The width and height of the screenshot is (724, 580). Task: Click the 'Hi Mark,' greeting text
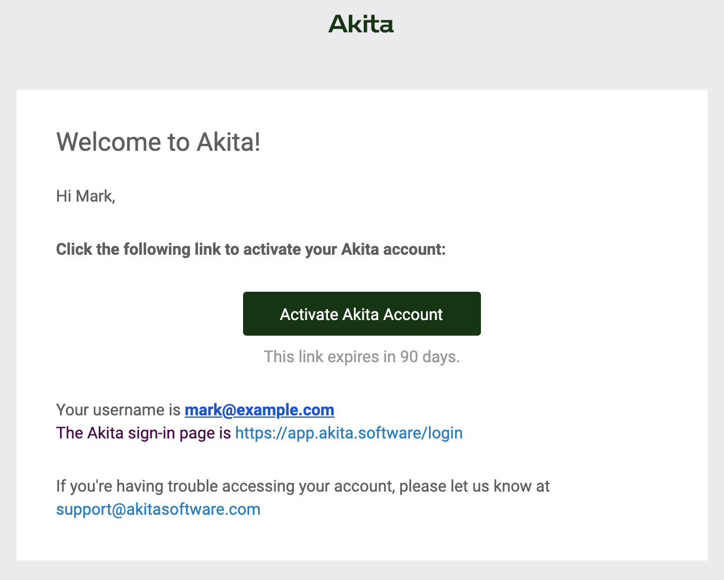click(85, 196)
